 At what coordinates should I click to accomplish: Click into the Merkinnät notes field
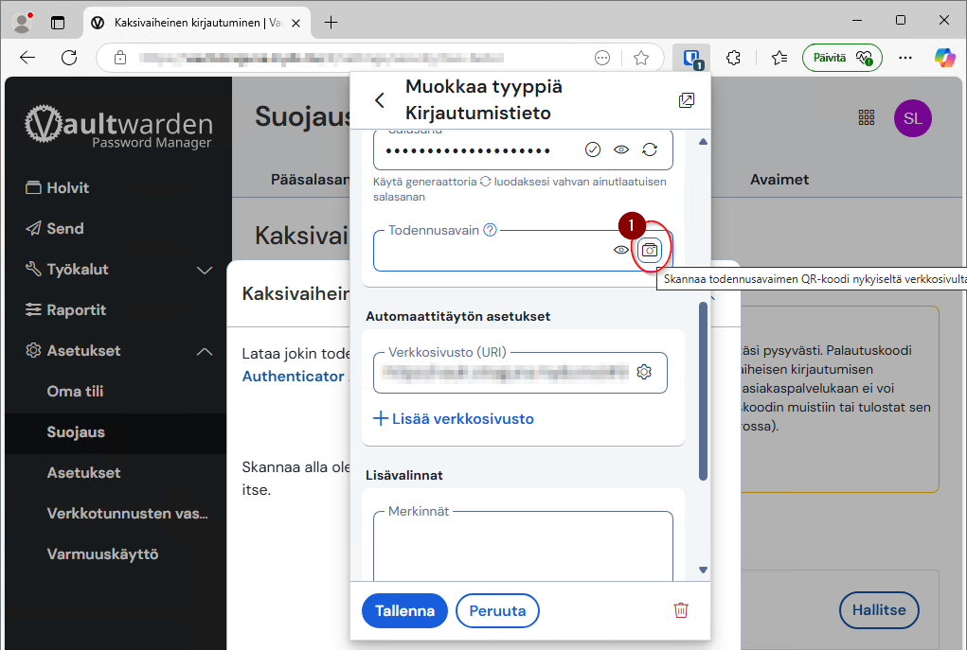pyautogui.click(x=523, y=546)
